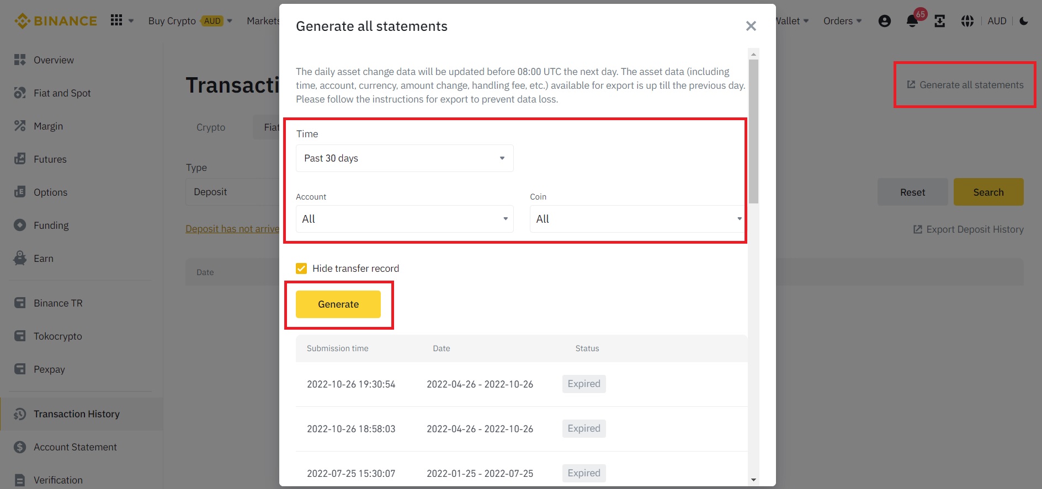
Task: Click the yellow Generate button
Action: click(x=338, y=304)
